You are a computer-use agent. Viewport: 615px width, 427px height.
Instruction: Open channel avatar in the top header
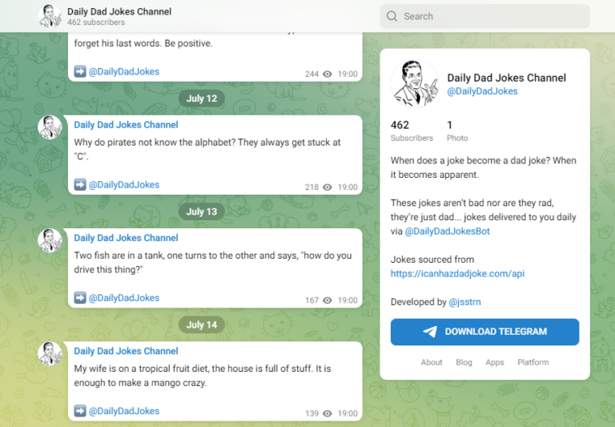(50, 16)
